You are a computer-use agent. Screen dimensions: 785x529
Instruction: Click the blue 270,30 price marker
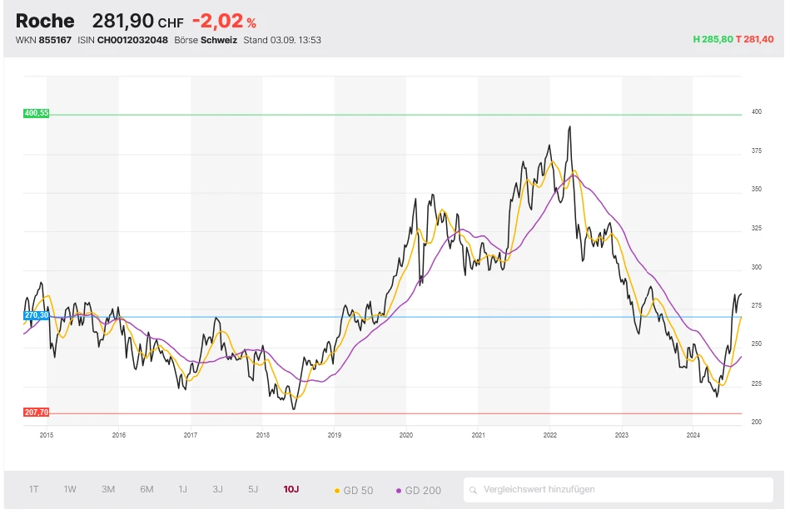click(x=37, y=315)
